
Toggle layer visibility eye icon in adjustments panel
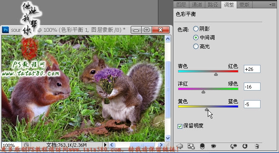coord(213,146)
